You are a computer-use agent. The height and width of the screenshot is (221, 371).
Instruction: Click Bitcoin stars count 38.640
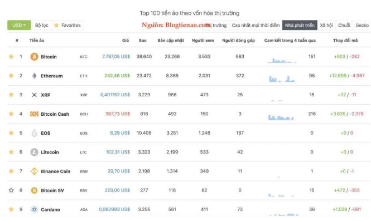(144, 56)
